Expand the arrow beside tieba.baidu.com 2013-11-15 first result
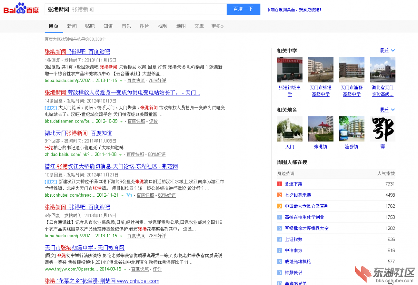Screen dimensions: 418x285 pyautogui.click(x=121, y=81)
